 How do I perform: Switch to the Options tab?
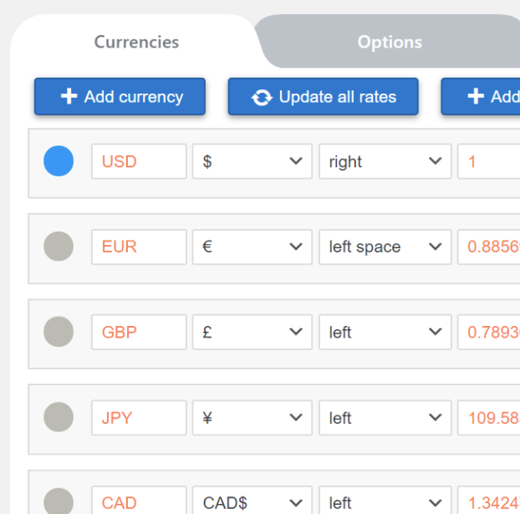coord(390,42)
